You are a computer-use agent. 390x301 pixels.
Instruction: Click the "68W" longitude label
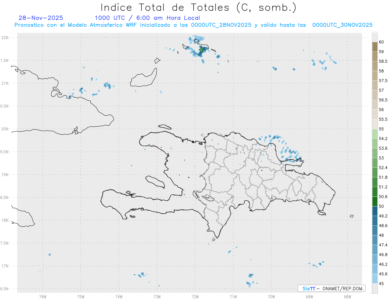[347, 297]
